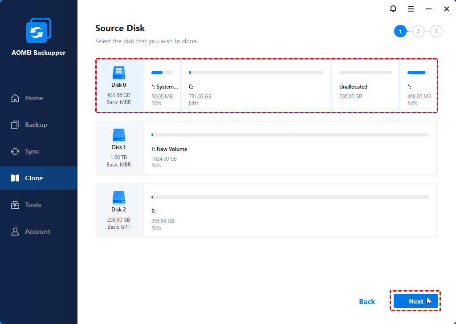Click the AOMEI Backupper logo icon

point(38,31)
